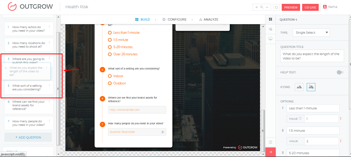Select question 2 'How many locations' in list

coord(29,45)
